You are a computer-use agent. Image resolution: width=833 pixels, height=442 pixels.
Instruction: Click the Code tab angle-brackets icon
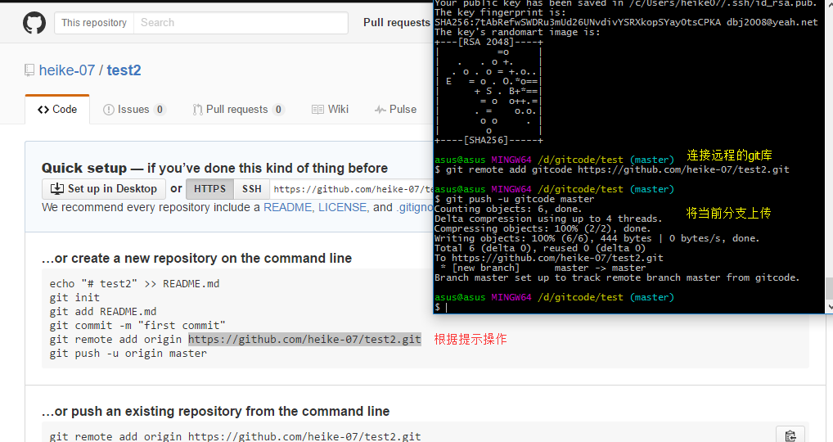pos(43,110)
